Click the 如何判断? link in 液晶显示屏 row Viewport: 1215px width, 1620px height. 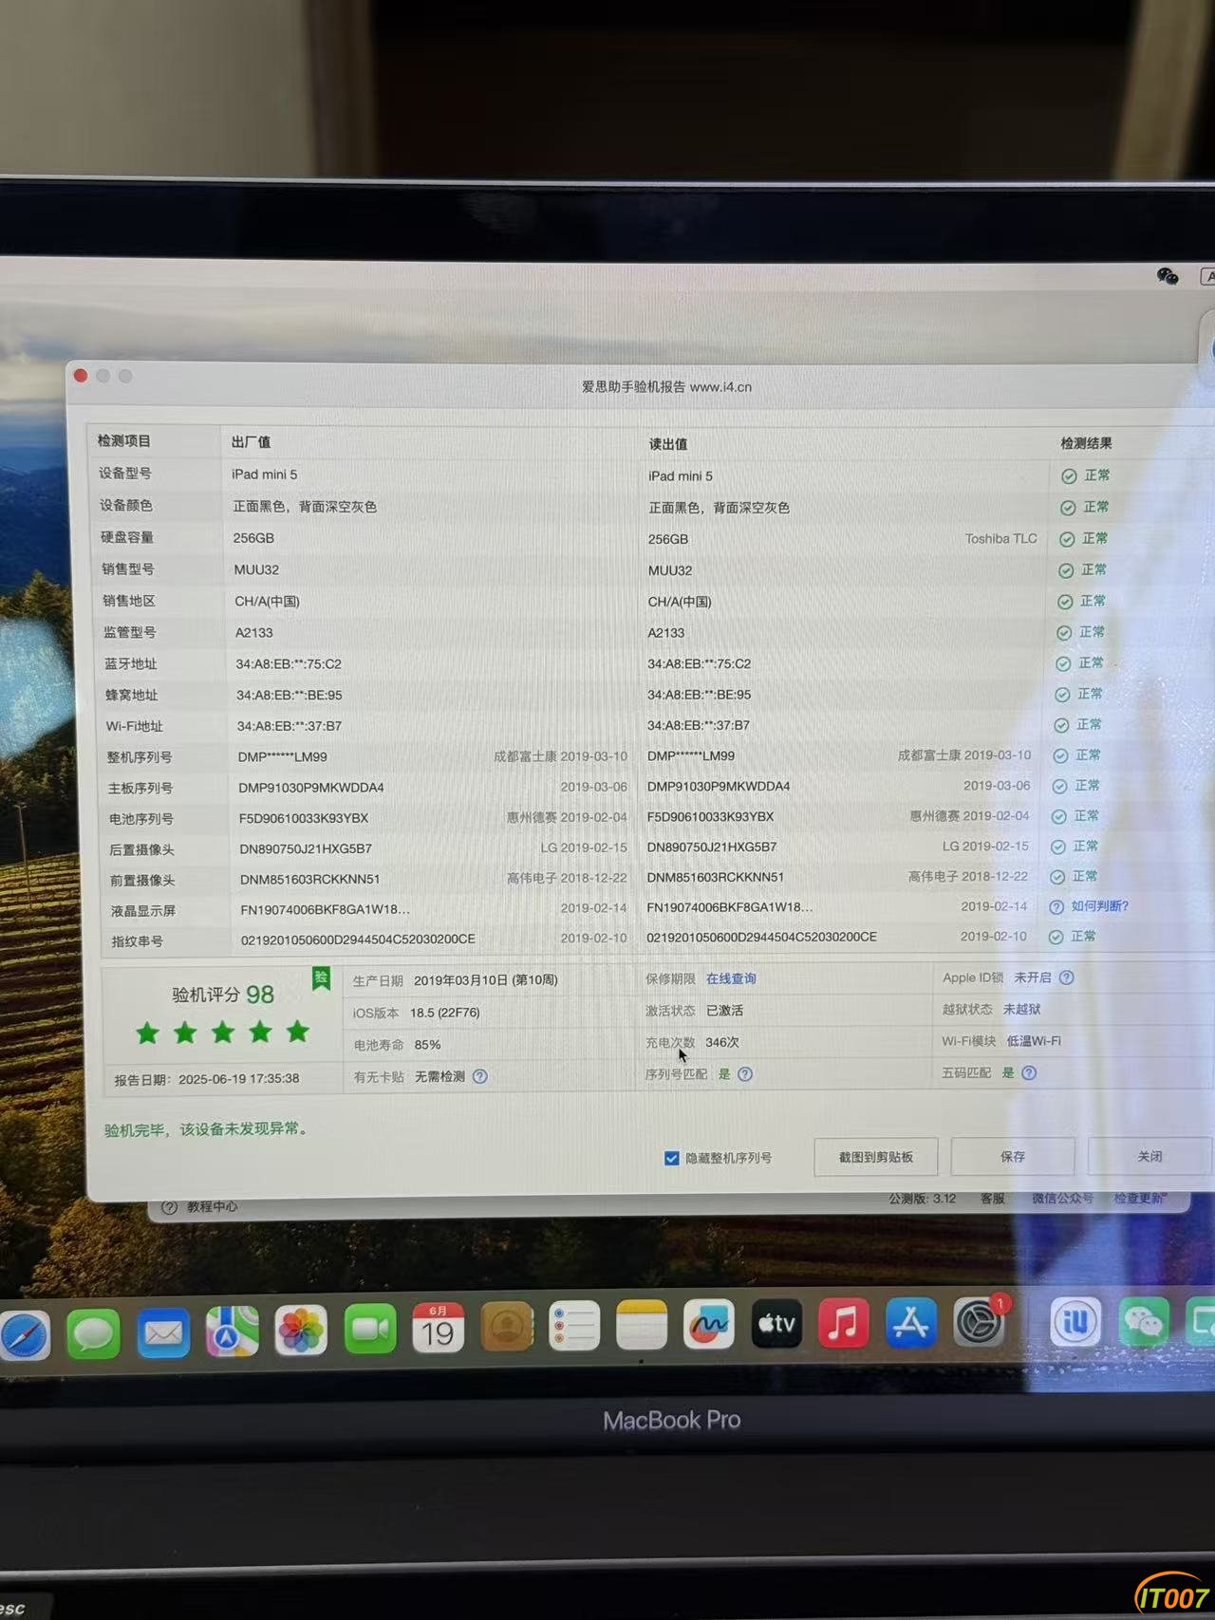point(1100,906)
